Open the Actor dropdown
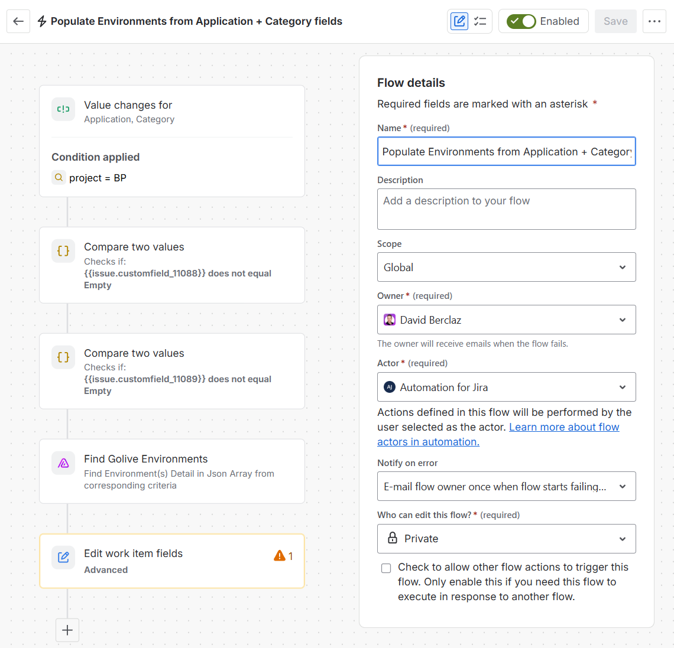Viewport: 674px width, 648px height. (506, 387)
